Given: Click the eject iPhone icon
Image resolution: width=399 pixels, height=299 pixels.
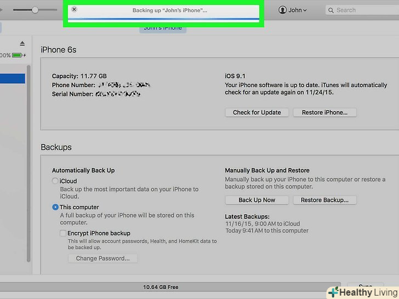Looking at the screenshot, I should pos(22,43).
